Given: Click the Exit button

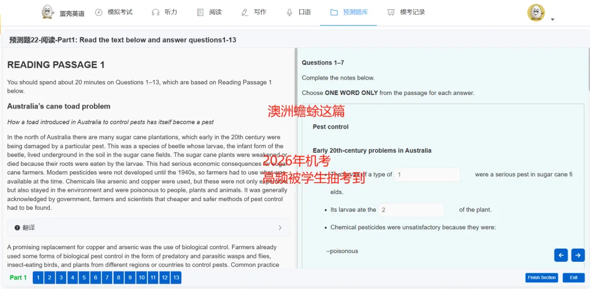Looking at the screenshot, I should coord(574,278).
